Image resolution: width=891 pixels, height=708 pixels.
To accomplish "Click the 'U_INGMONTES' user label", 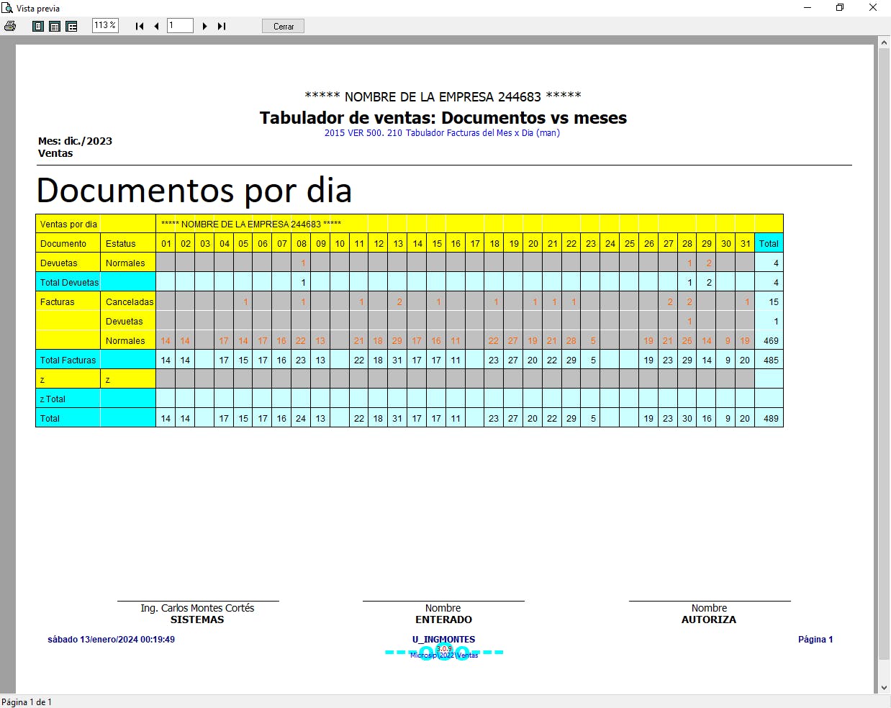I will click(x=443, y=640).
